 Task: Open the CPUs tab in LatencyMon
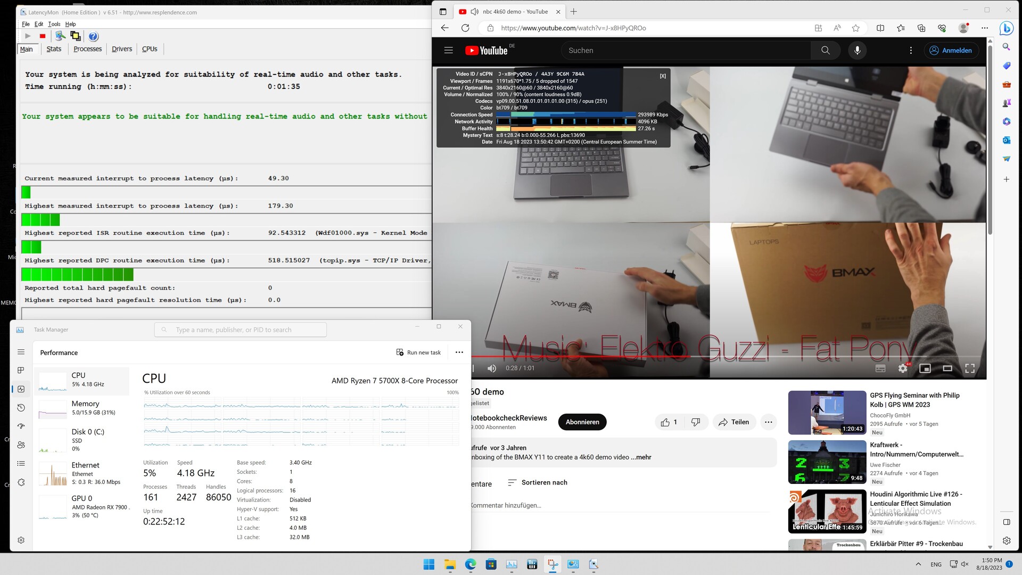pyautogui.click(x=150, y=49)
